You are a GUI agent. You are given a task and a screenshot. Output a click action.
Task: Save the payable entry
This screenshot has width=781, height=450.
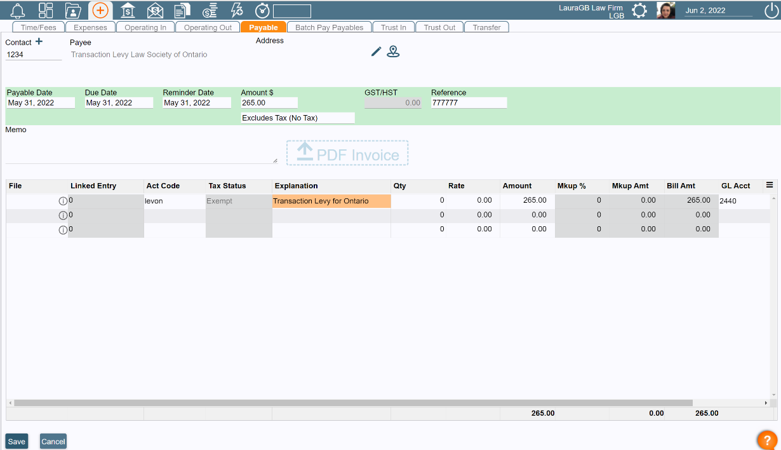pyautogui.click(x=16, y=440)
